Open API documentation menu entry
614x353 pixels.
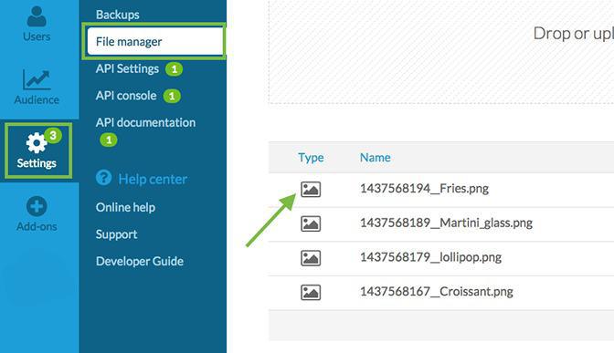point(145,122)
